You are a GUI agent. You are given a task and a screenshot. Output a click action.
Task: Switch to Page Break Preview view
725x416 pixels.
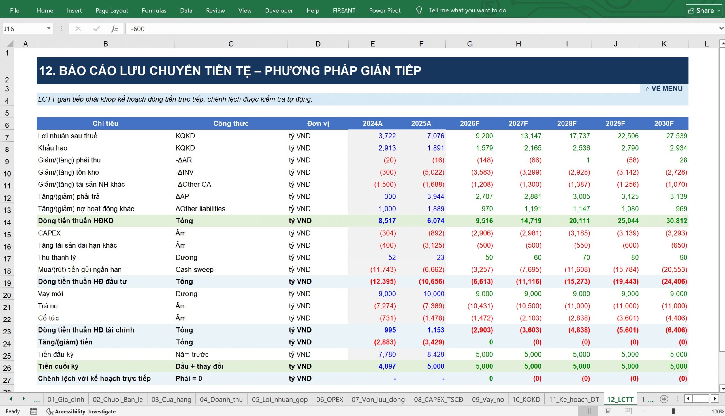pos(628,411)
